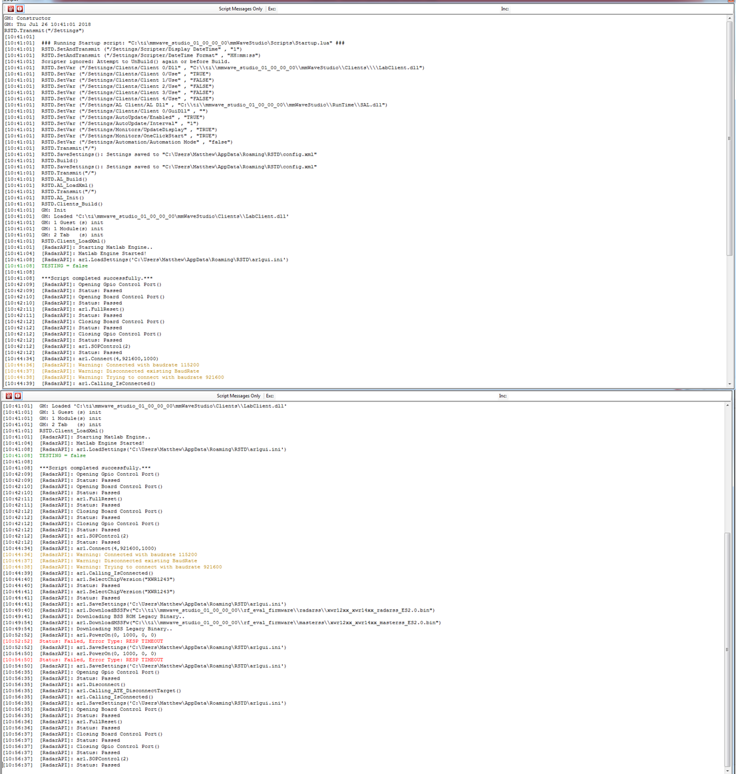Select 'Connected with baudrate 115200' warning in upper panel
736x774 pixels.
pos(102,365)
